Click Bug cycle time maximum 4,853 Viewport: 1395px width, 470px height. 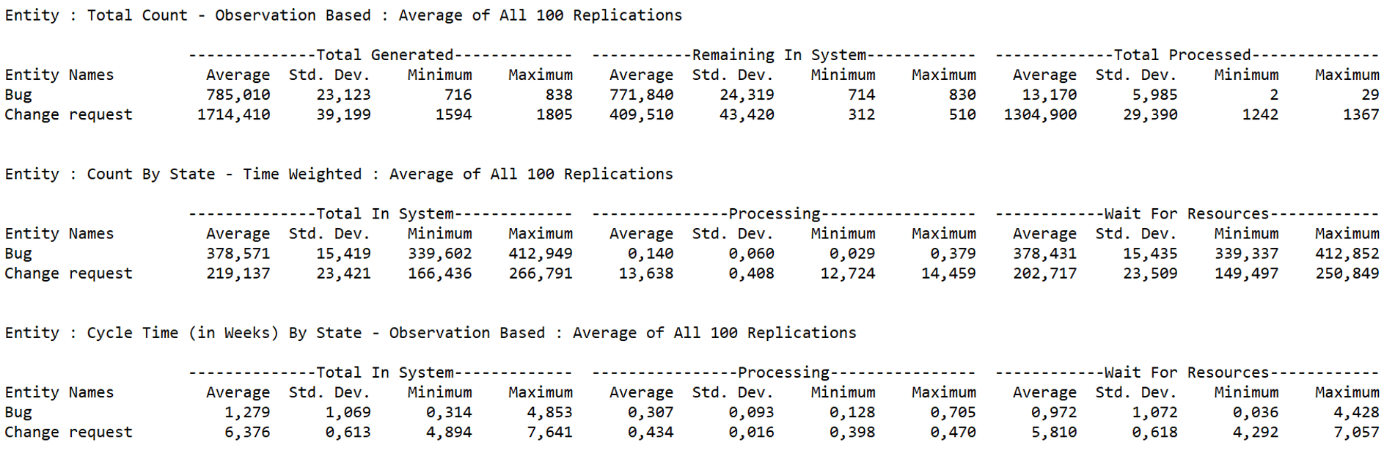point(549,414)
